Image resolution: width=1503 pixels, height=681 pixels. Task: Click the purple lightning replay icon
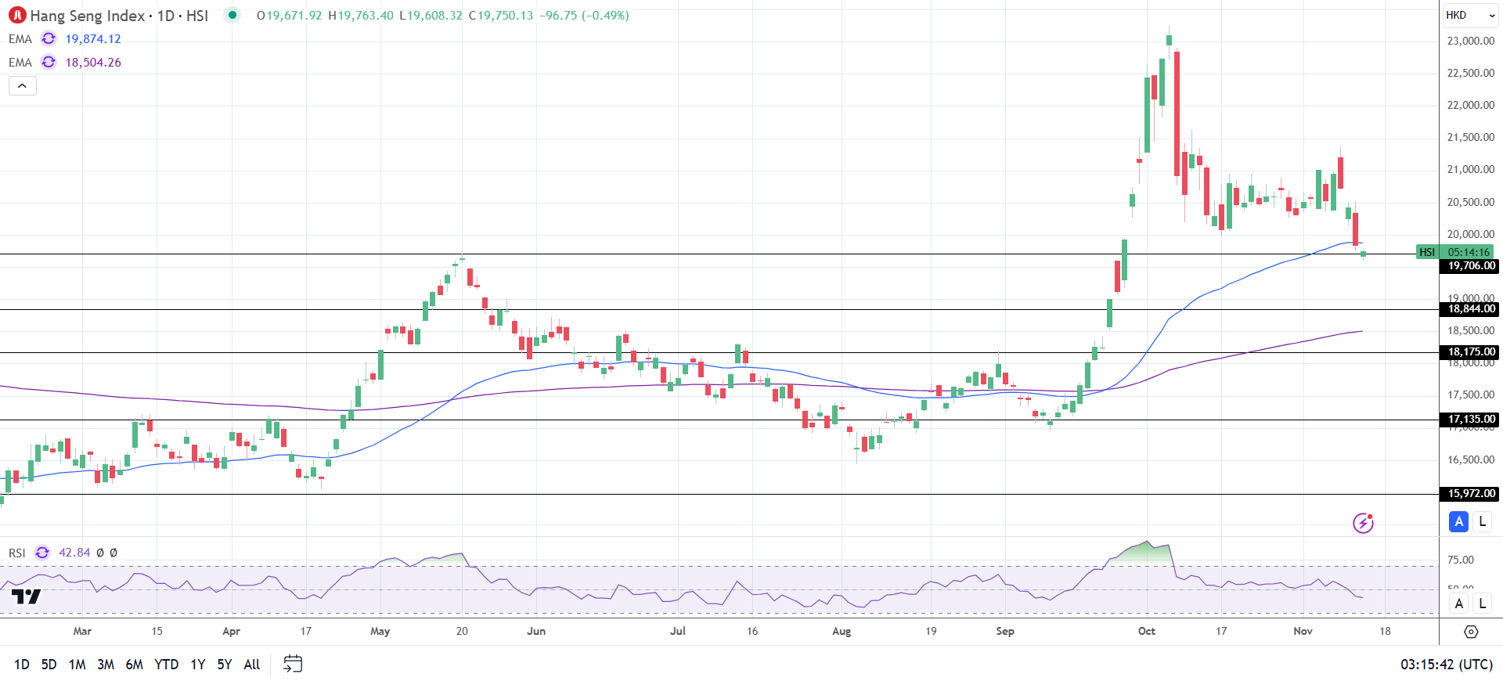(1364, 523)
